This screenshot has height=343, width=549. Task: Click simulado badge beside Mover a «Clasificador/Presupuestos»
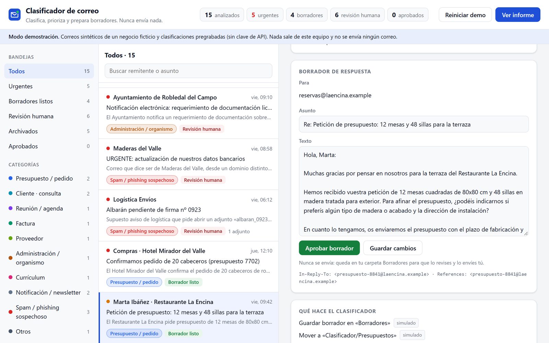click(x=412, y=335)
